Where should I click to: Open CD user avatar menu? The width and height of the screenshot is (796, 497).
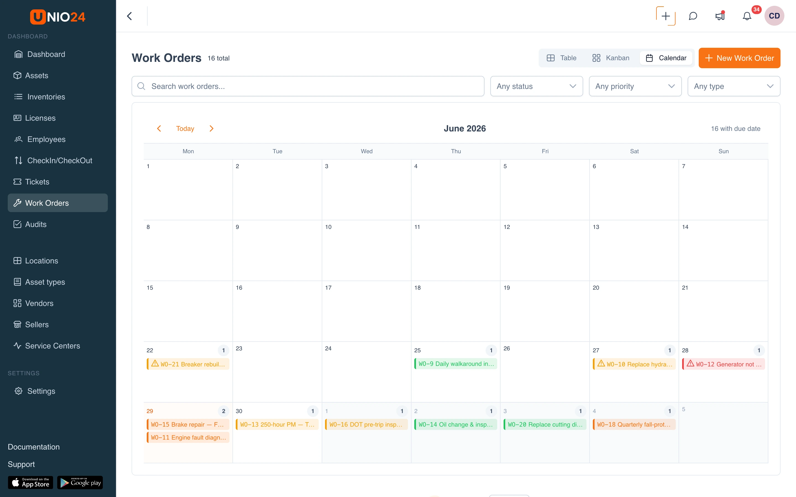[774, 16]
